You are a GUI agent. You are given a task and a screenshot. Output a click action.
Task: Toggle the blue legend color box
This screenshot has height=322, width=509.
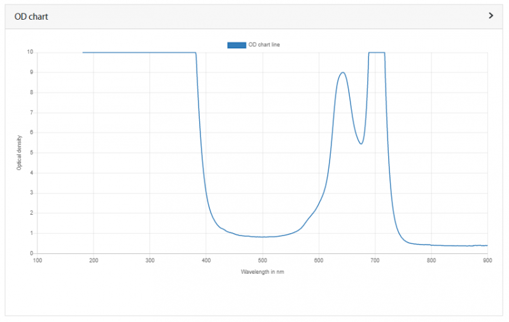pyautogui.click(x=236, y=44)
